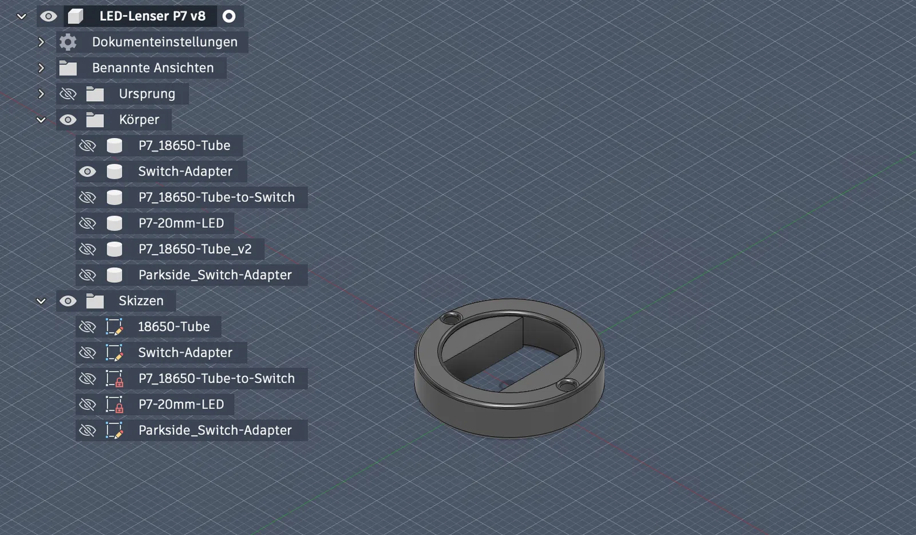The height and width of the screenshot is (535, 916).
Task: Hide the Switch-Adapter body
Action: (88, 171)
